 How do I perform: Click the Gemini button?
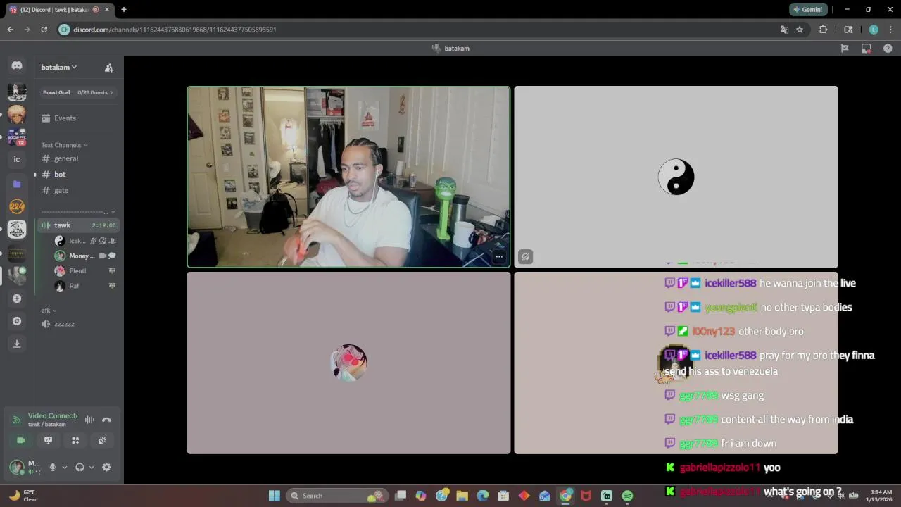[x=808, y=9]
